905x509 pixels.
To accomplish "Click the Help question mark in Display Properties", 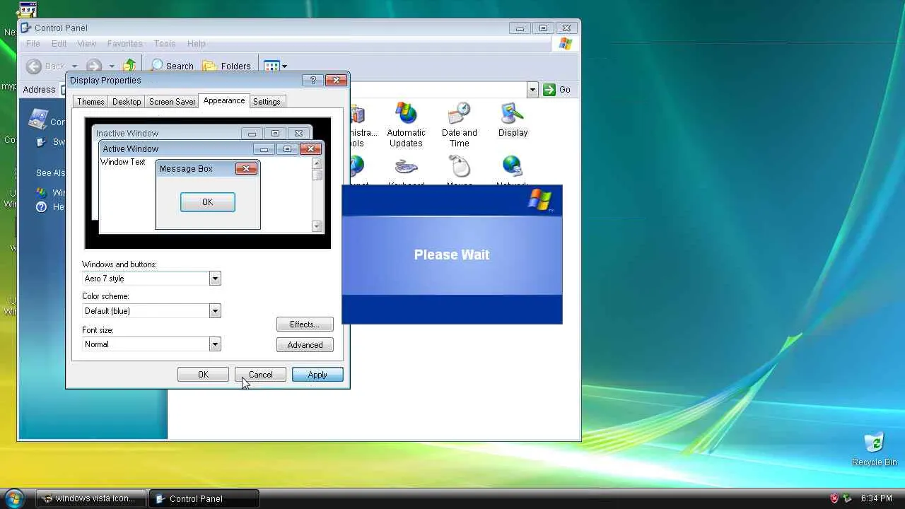I will point(313,80).
